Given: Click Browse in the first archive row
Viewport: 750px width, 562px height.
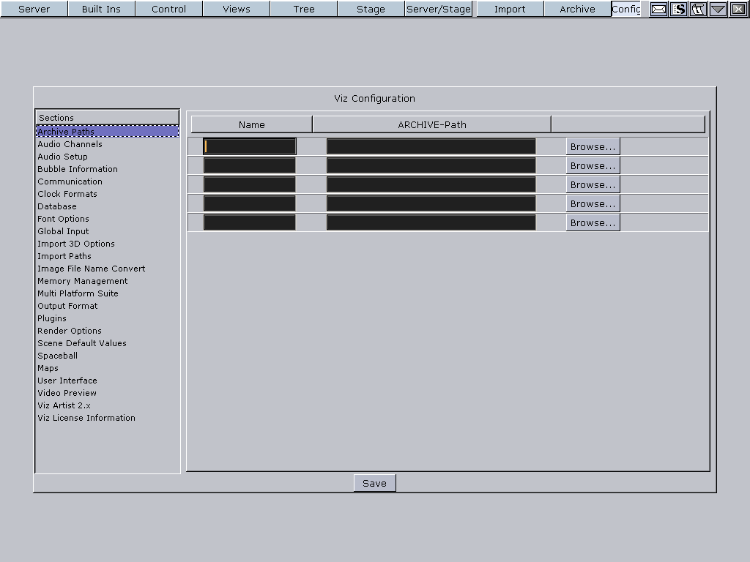Looking at the screenshot, I should (x=593, y=146).
